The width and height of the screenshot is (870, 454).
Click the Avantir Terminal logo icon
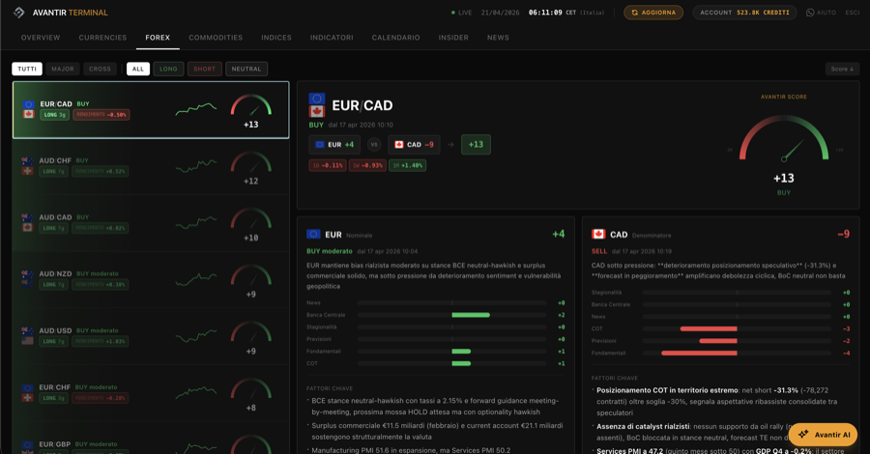click(19, 13)
